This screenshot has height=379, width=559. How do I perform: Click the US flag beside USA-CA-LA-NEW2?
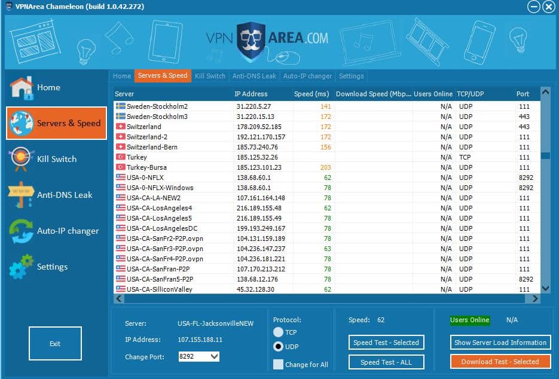[x=121, y=198]
